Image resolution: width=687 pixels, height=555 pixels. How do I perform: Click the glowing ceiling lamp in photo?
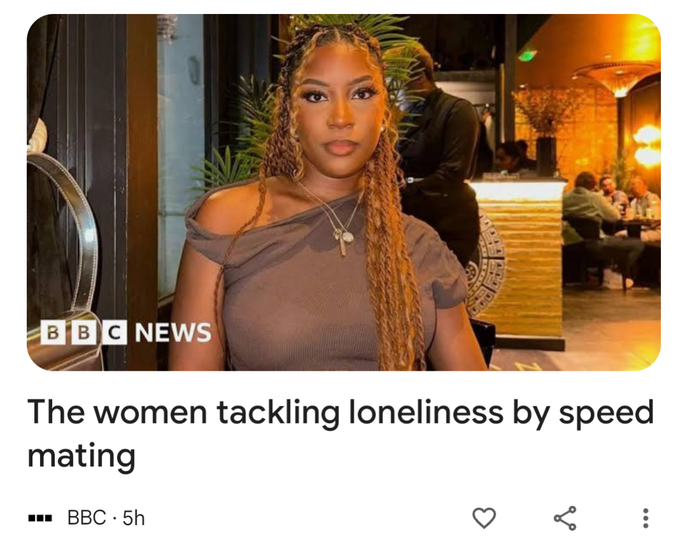point(616,75)
